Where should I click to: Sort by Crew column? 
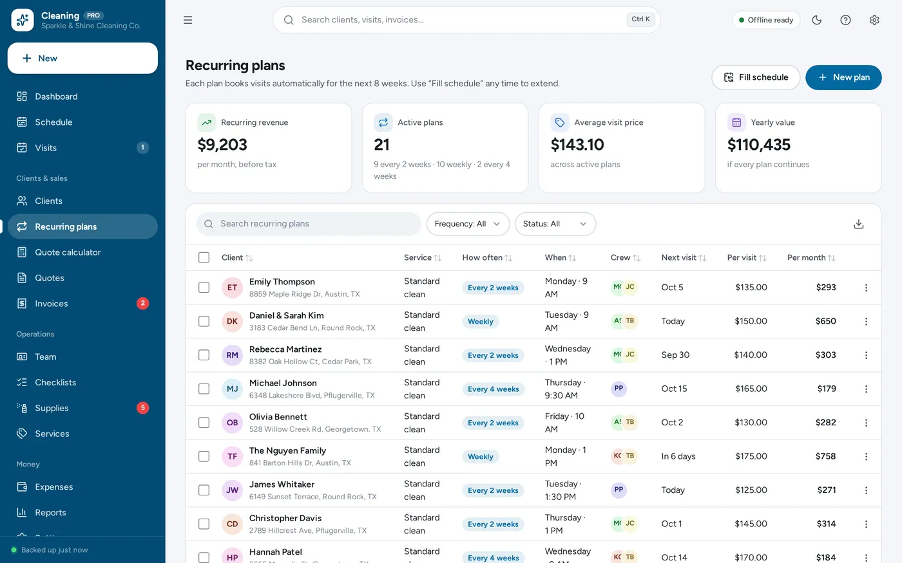(626, 257)
